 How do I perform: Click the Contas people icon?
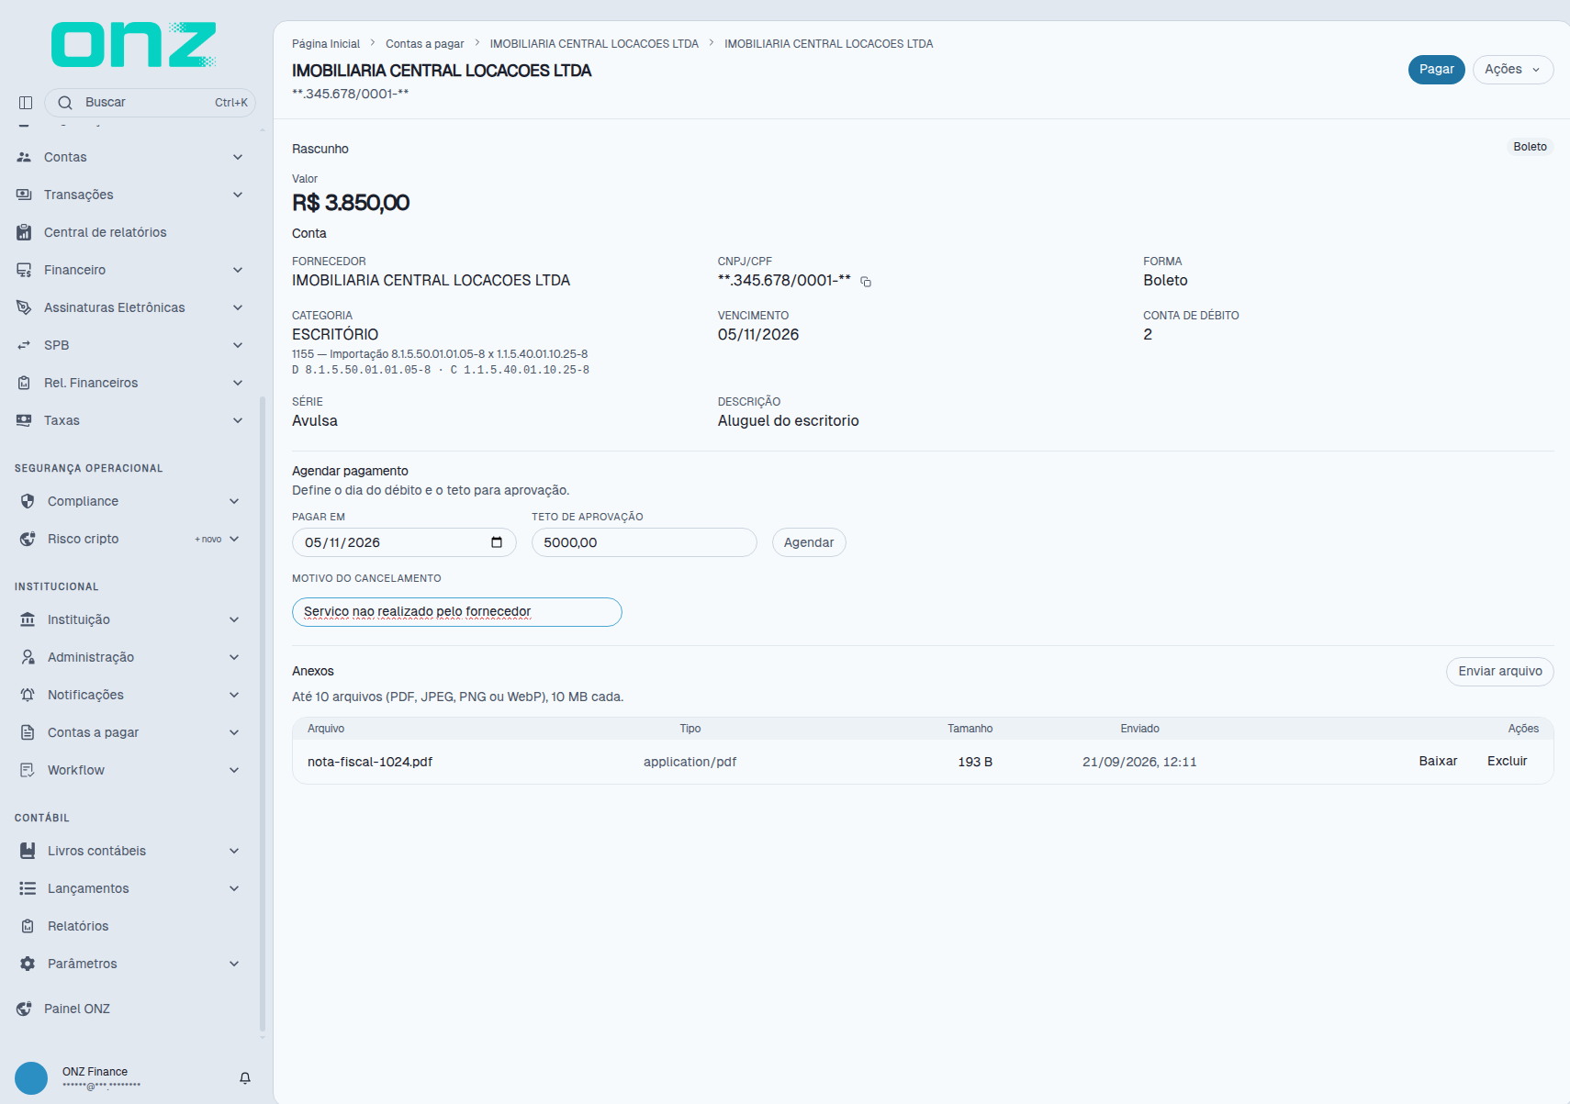pyautogui.click(x=24, y=157)
